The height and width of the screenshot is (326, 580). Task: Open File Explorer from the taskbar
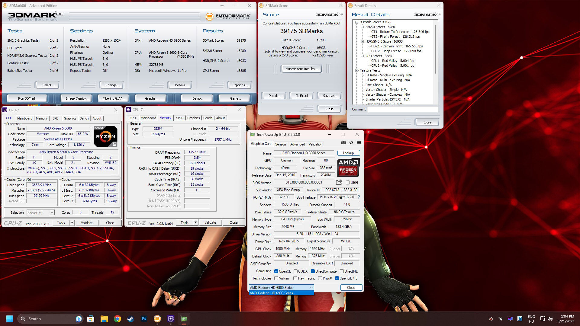(x=104, y=319)
